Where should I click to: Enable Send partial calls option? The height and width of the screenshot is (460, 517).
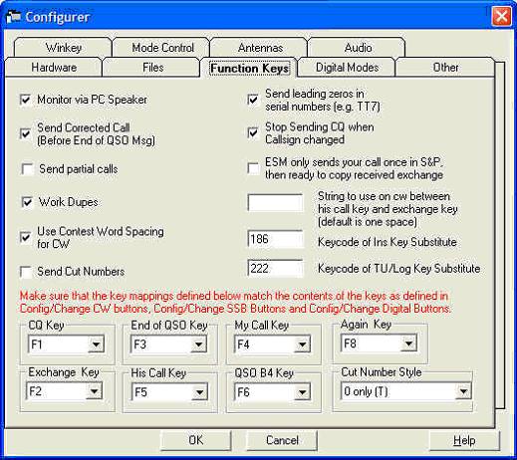click(27, 169)
